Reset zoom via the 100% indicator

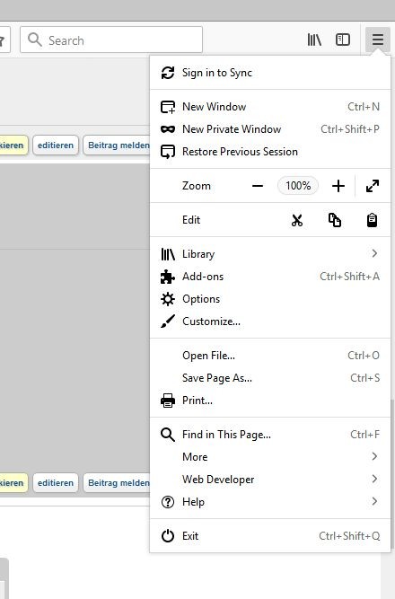click(298, 186)
